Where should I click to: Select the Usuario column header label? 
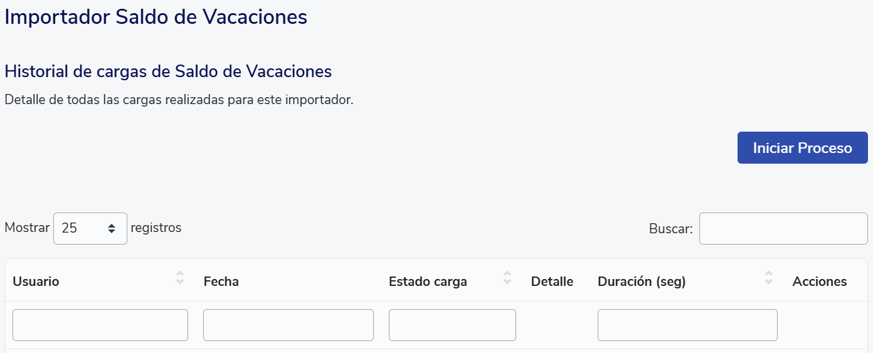point(36,282)
